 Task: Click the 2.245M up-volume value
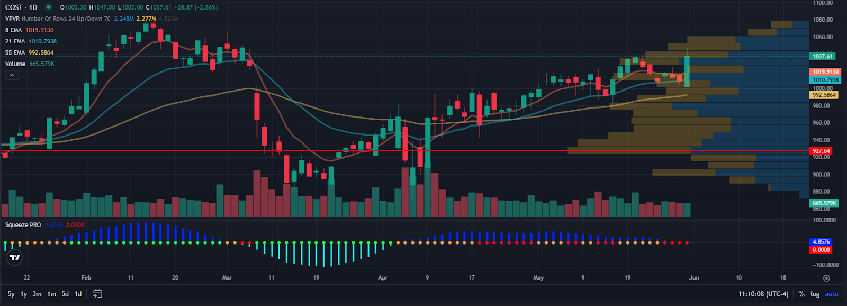click(x=124, y=19)
